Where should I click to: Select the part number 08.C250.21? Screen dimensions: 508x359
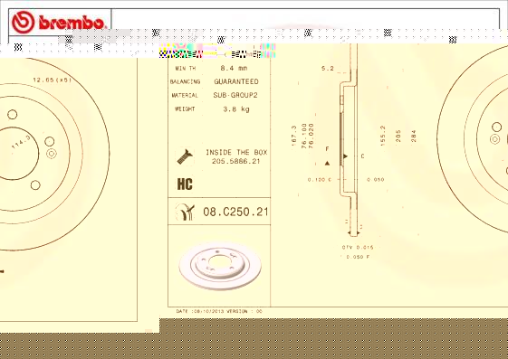click(x=235, y=212)
